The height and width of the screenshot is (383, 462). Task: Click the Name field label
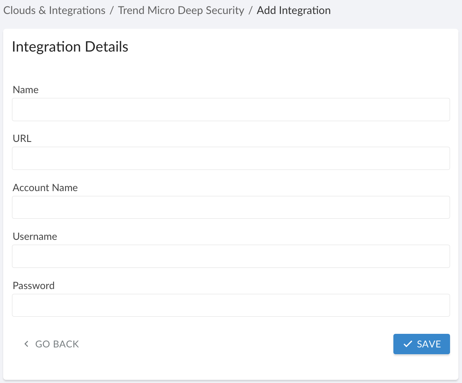[25, 90]
